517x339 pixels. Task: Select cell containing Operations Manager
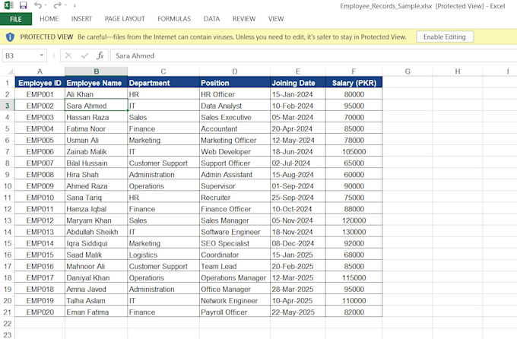[x=235, y=277]
